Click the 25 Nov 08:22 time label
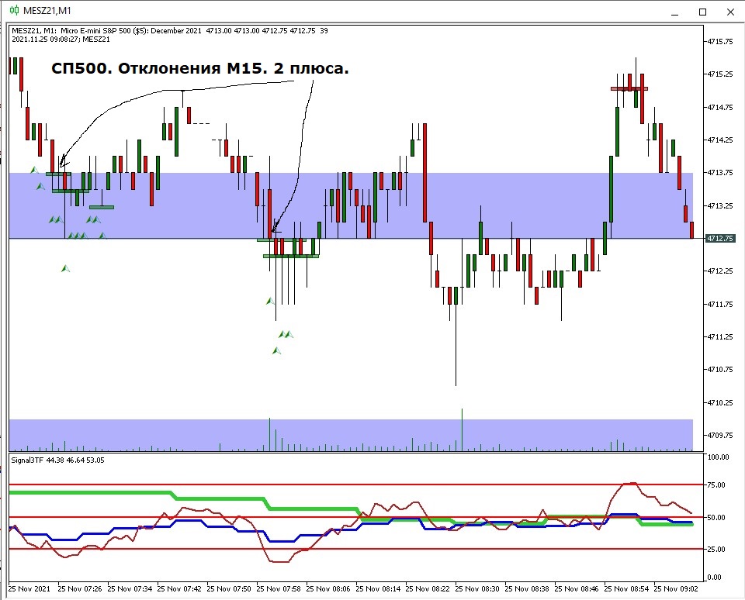Image resolution: width=745 pixels, height=600 pixels. point(428,588)
